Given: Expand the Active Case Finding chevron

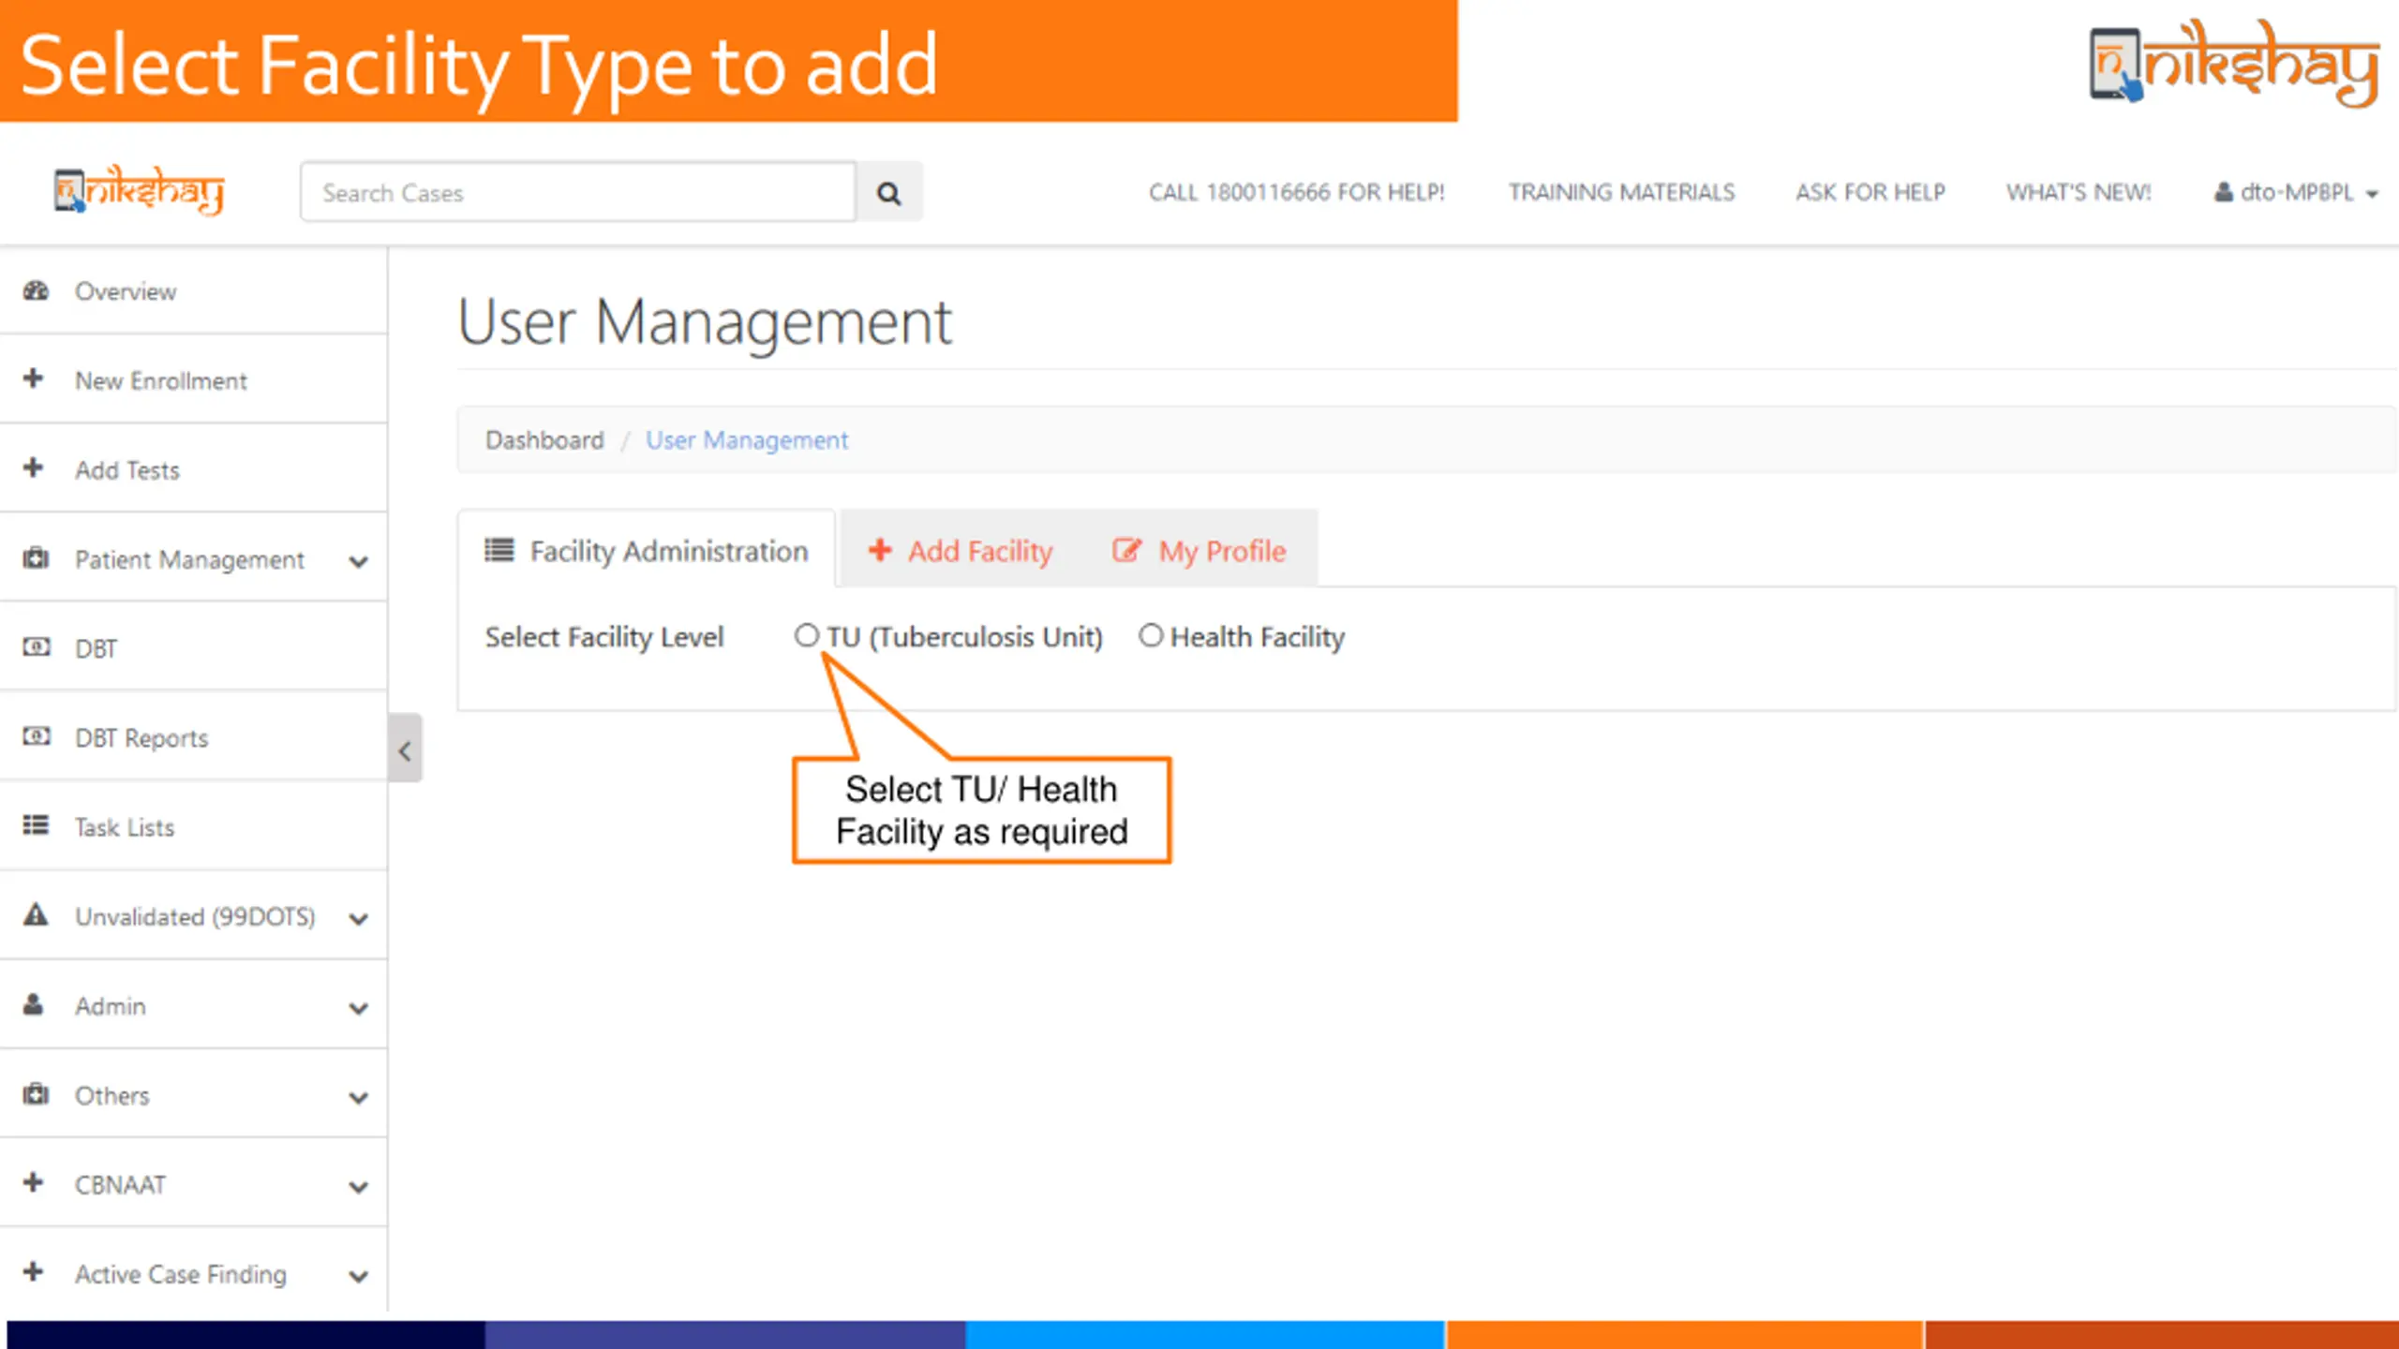Looking at the screenshot, I should 358,1277.
